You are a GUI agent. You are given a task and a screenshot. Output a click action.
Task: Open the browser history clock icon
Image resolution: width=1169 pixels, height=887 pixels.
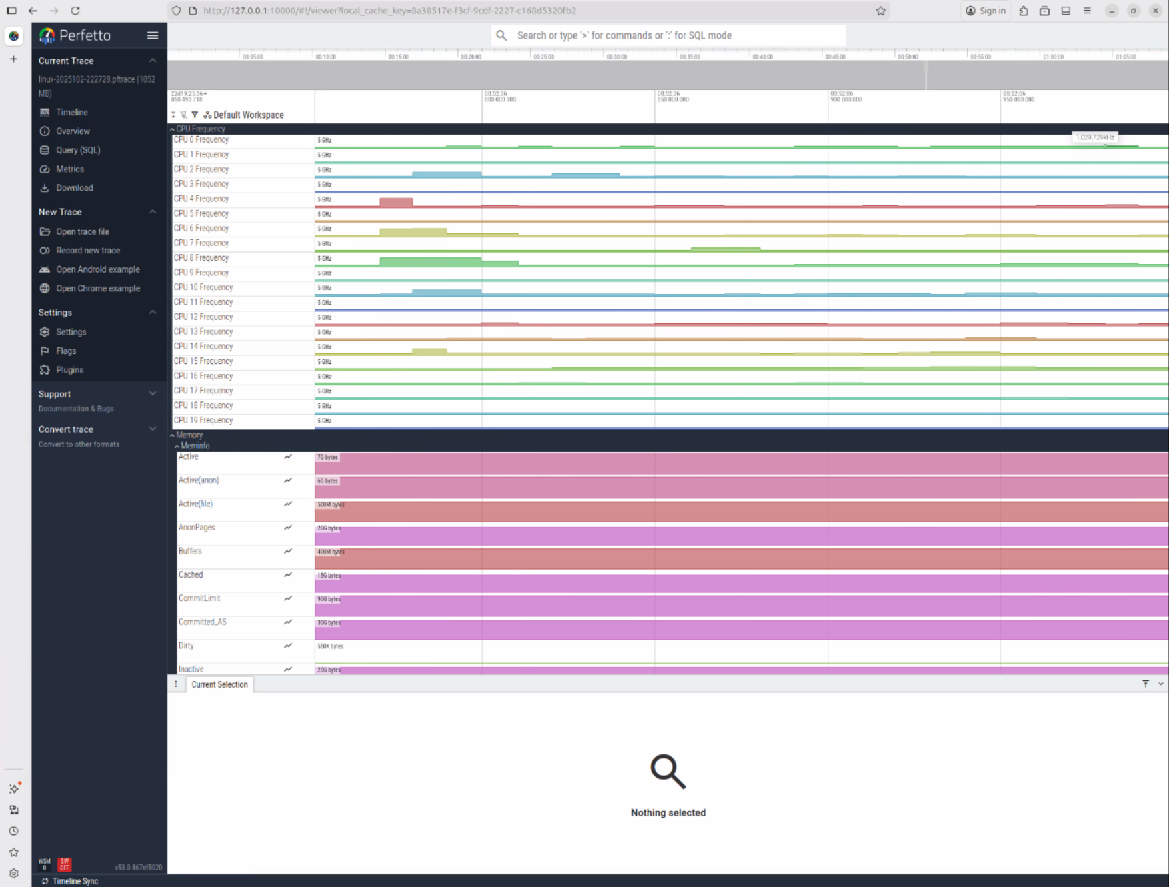tap(14, 831)
